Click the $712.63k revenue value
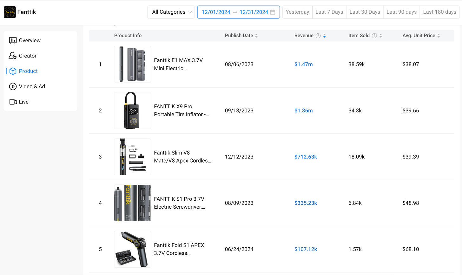462x275 pixels. (x=306, y=157)
